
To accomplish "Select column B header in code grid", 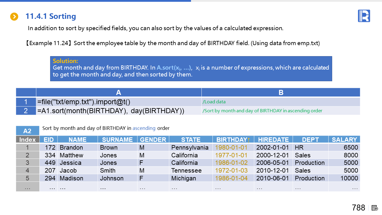I will pos(281,92).
